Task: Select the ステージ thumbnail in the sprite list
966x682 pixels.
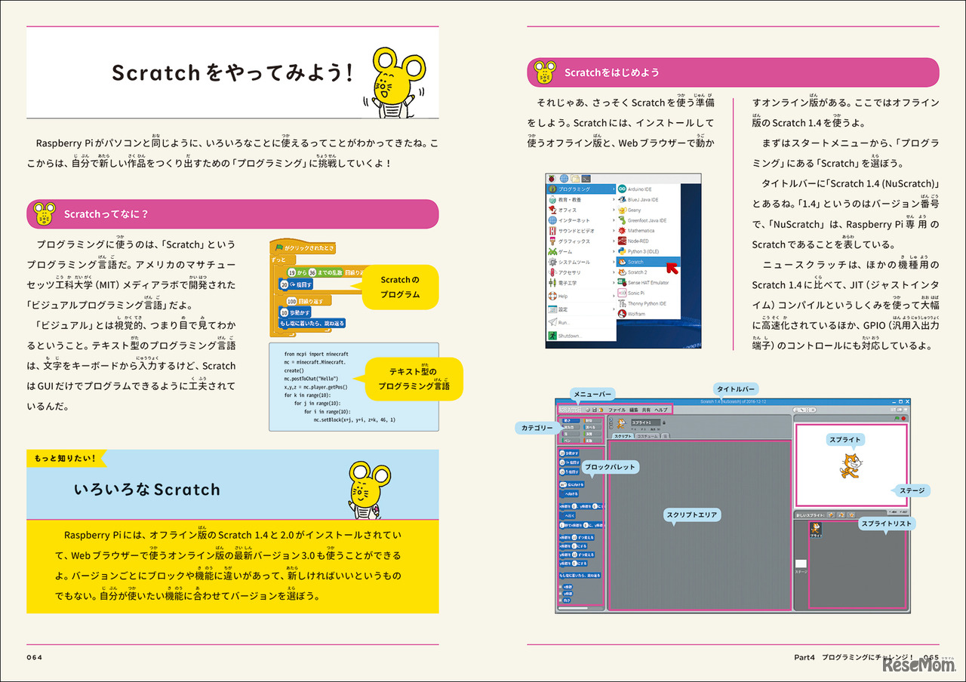Action: click(801, 564)
